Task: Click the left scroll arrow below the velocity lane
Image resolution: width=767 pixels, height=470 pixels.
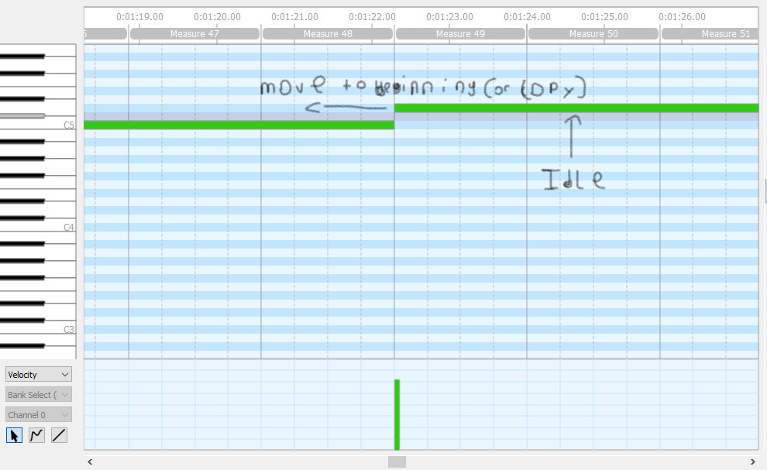Action: 90,461
